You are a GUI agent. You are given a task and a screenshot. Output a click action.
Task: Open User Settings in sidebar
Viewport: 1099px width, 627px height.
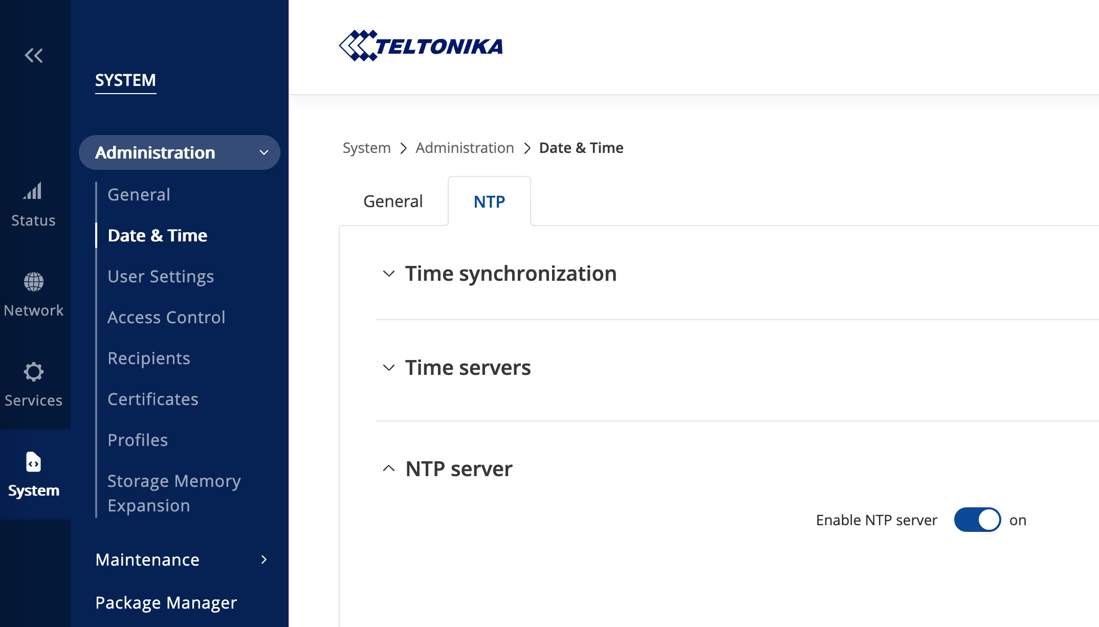[x=161, y=276]
